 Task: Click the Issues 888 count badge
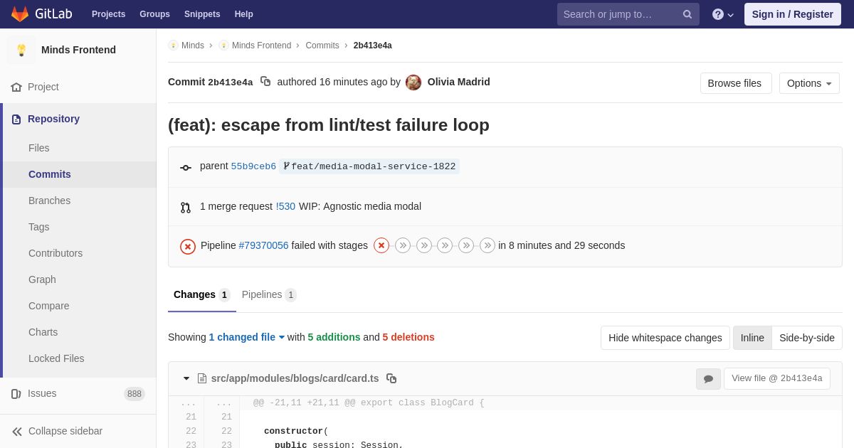coord(135,394)
